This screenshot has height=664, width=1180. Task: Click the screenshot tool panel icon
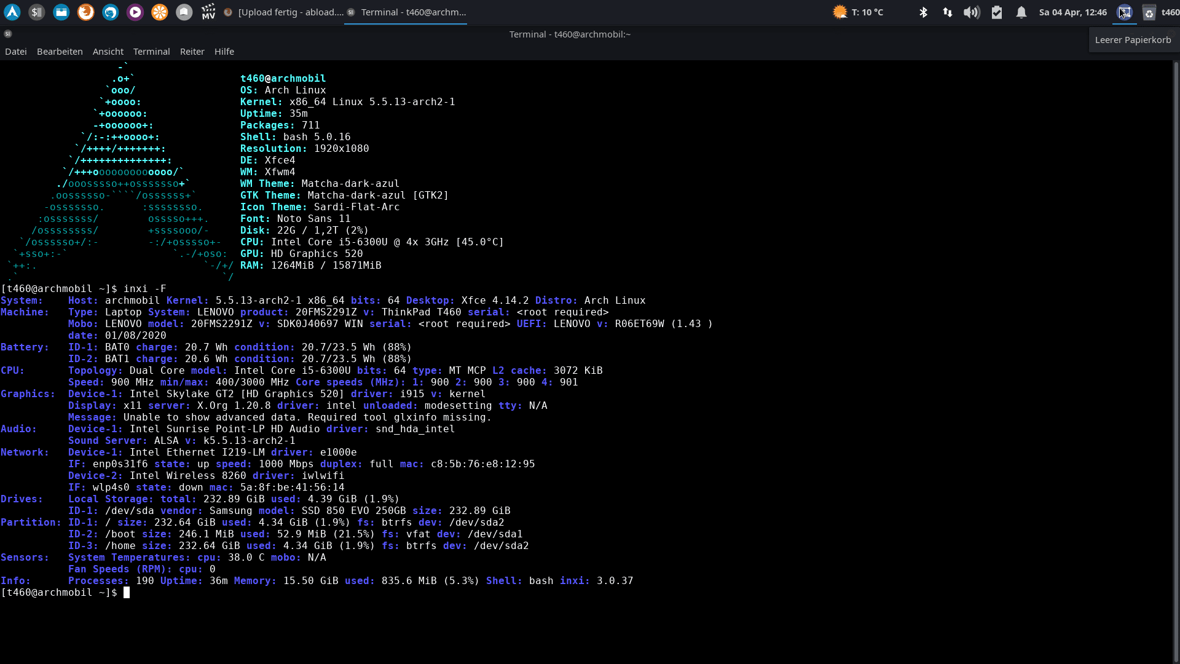coord(1125,12)
